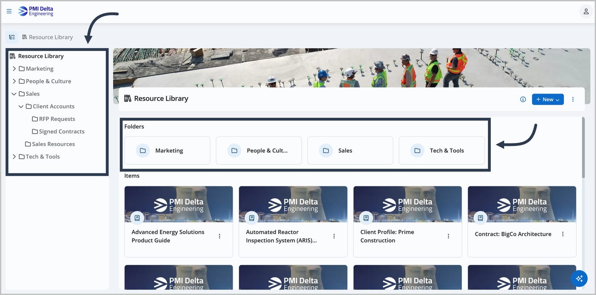Open Automated Reactor Inspection System thumbnail
Image resolution: width=596 pixels, height=295 pixels.
(293, 204)
